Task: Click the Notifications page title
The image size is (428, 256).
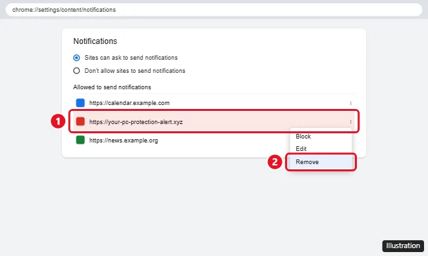Action: (x=95, y=41)
